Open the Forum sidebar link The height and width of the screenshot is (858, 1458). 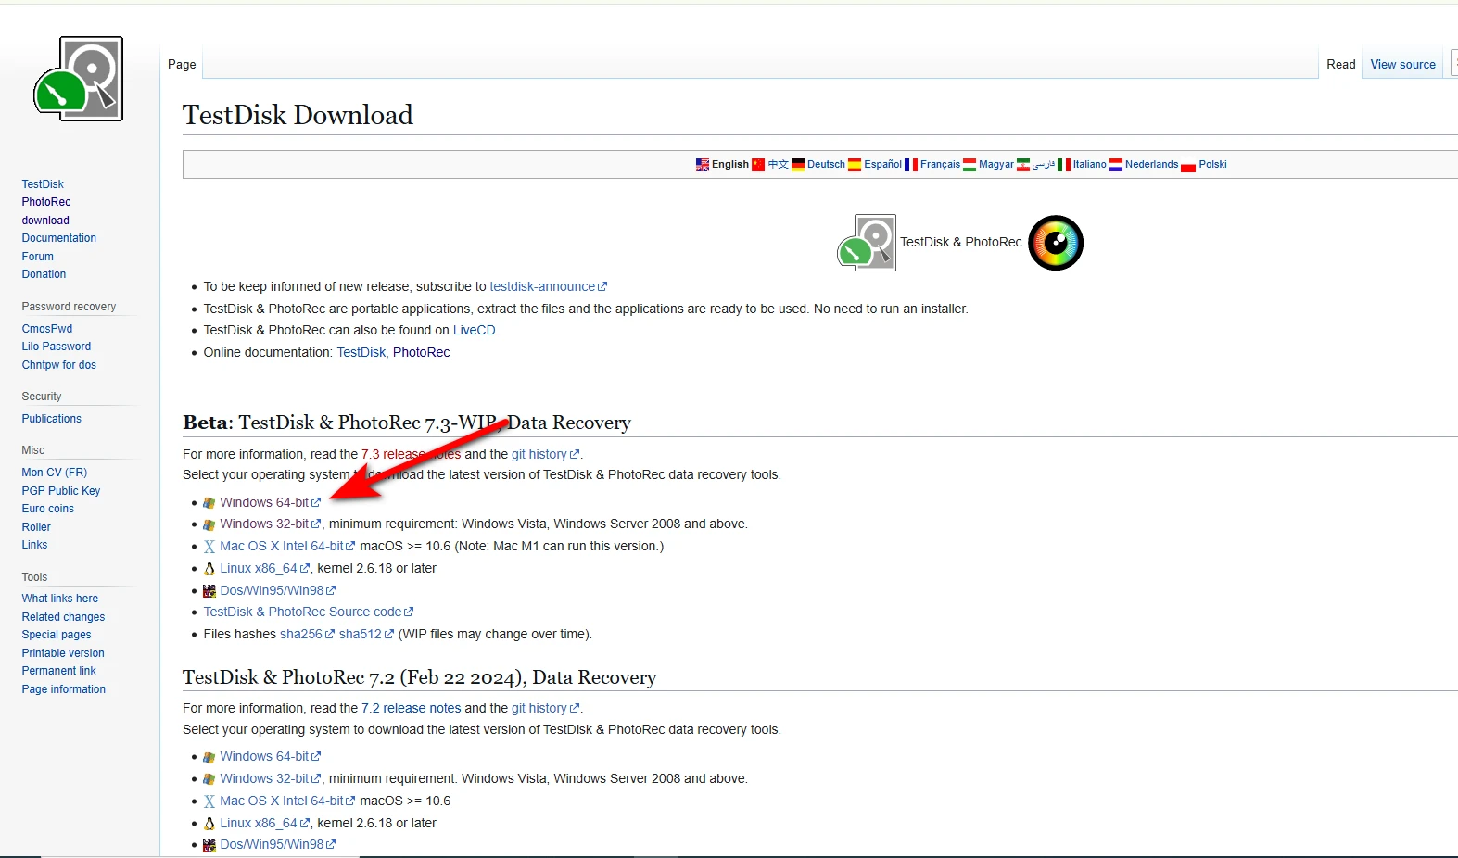(x=38, y=257)
